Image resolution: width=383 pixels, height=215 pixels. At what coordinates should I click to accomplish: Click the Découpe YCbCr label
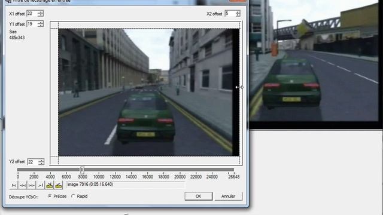coord(24,196)
